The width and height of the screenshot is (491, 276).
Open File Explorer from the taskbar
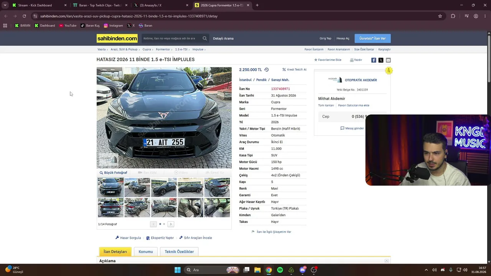pos(257,270)
